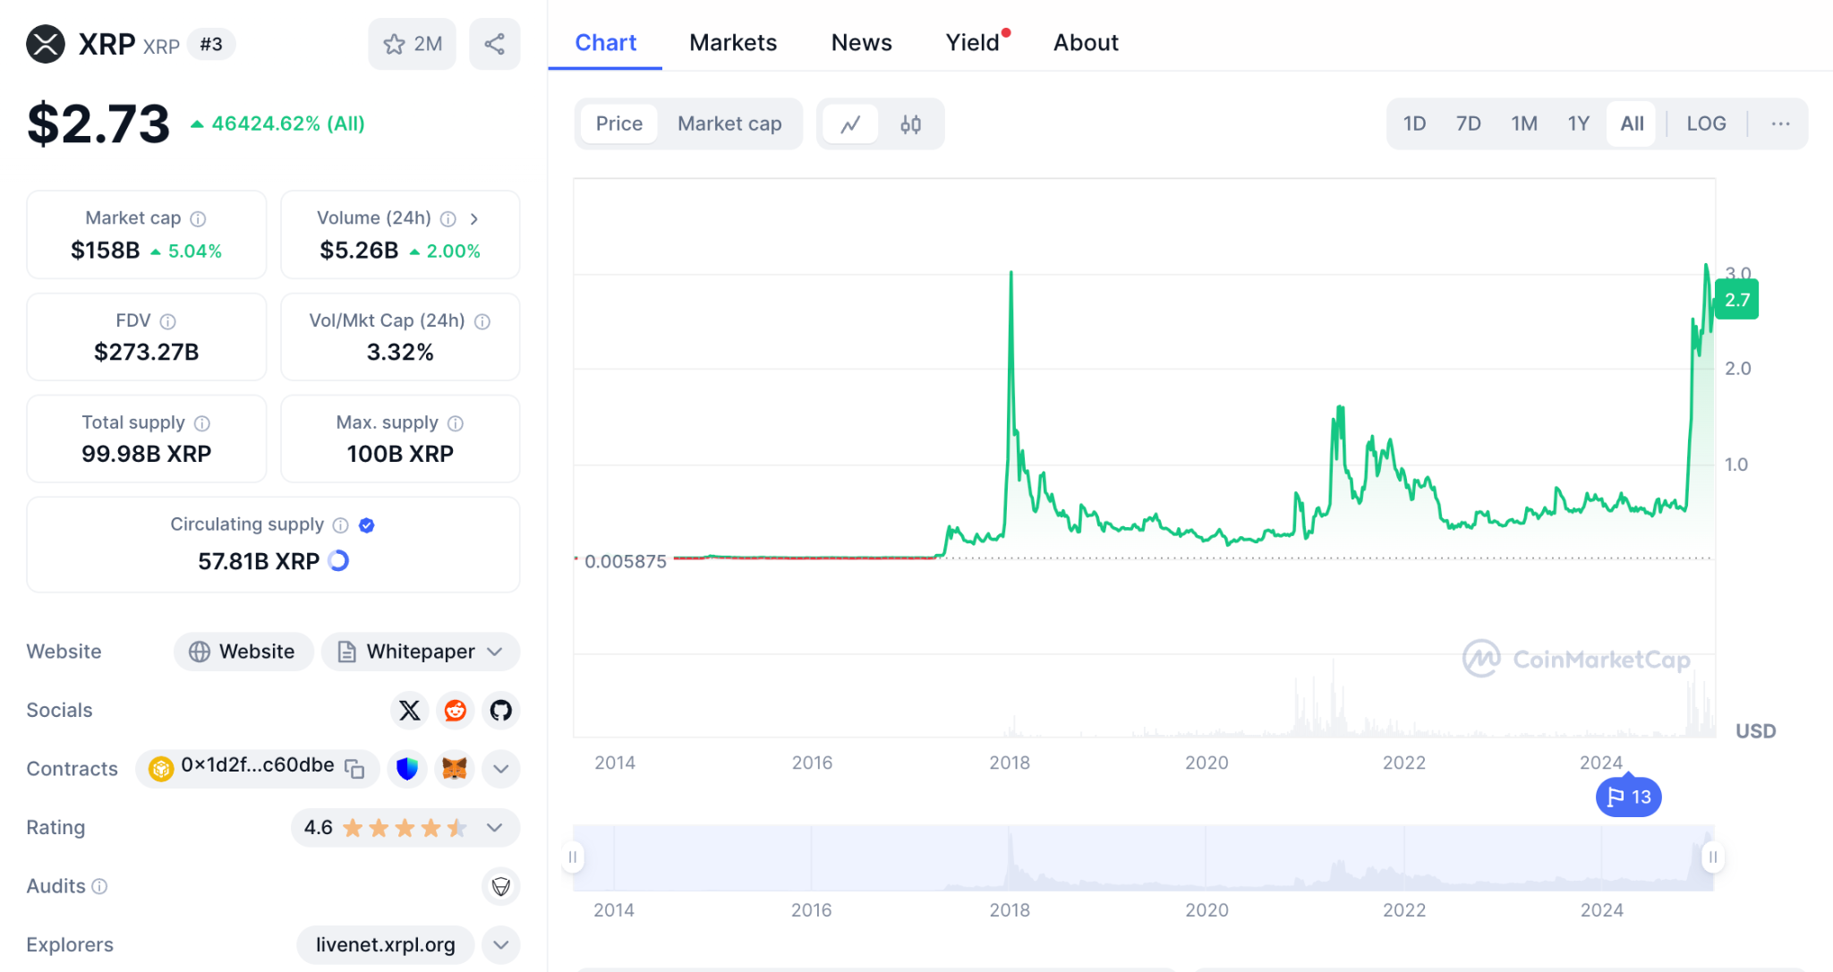This screenshot has height=972, width=1833.
Task: Switch to the Markets tab
Action: 733,43
